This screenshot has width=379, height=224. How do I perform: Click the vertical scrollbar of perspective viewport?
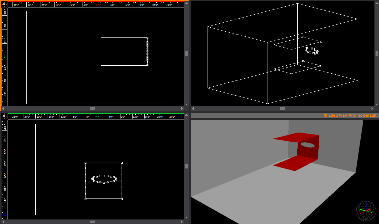[x=377, y=53]
